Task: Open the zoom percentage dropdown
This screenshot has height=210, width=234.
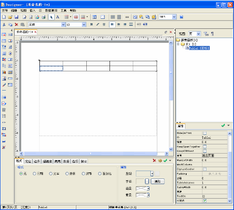Action: [x=174, y=17]
